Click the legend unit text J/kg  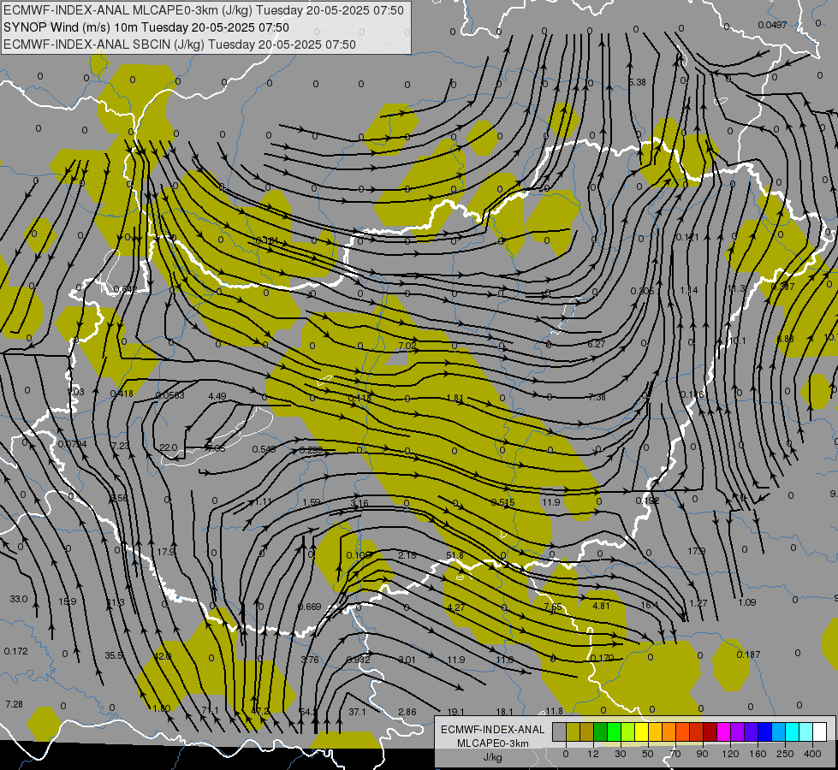coord(492,757)
